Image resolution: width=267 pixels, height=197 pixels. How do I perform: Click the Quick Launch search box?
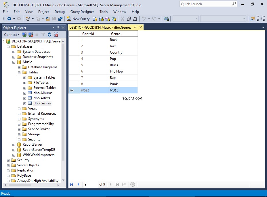208,4
